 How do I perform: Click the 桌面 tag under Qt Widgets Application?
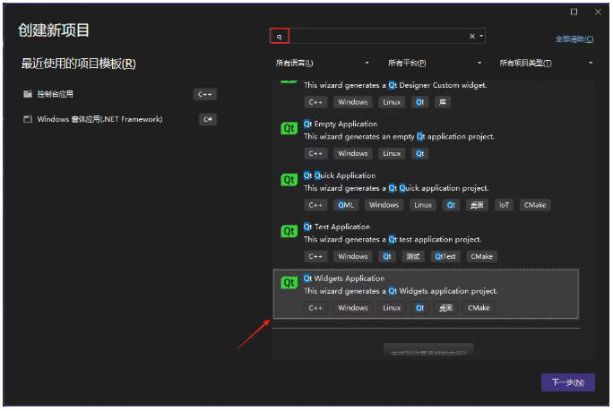tap(446, 308)
